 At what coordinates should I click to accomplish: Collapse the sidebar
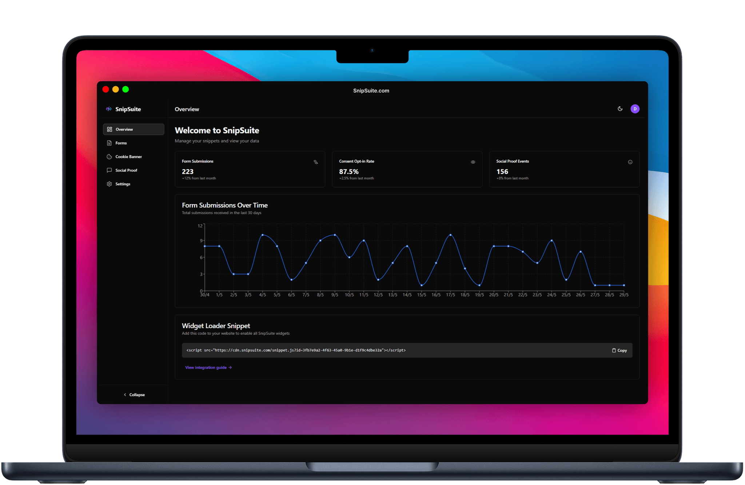click(134, 395)
